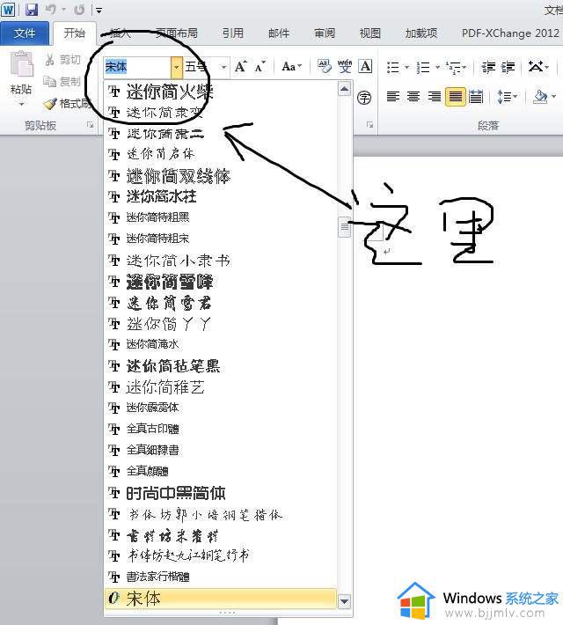Click the Asian Layout icon
563x625 pixels.
tap(538, 67)
